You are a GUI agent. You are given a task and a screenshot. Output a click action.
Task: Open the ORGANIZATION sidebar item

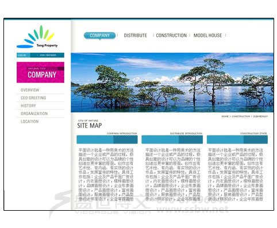tap(34, 114)
